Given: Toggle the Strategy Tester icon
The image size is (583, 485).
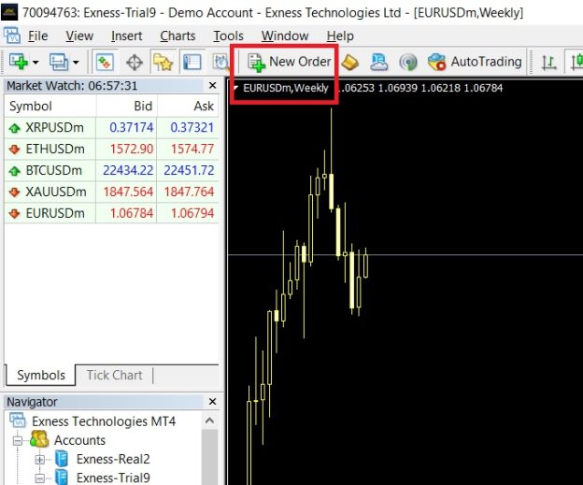Looking at the screenshot, I should [220, 62].
